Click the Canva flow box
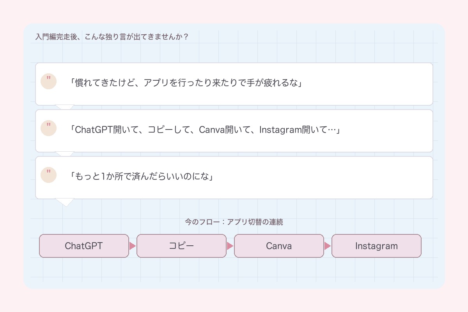 [279, 246]
